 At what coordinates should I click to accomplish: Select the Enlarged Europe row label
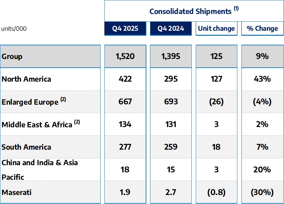tap(30, 102)
